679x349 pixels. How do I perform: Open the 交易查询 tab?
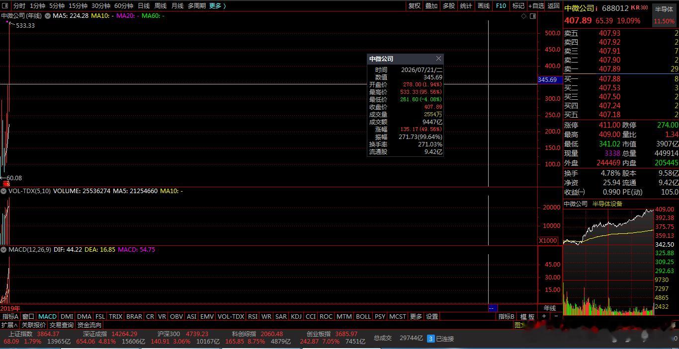click(61, 325)
